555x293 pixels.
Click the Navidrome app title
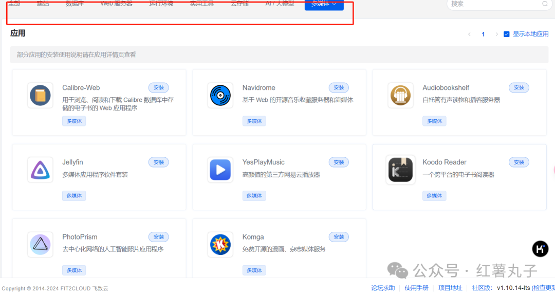(258, 88)
